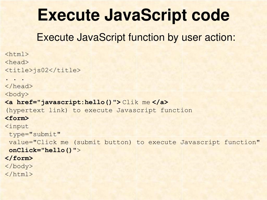
Task: Click the closing </html> tag line
Action: click(19, 174)
